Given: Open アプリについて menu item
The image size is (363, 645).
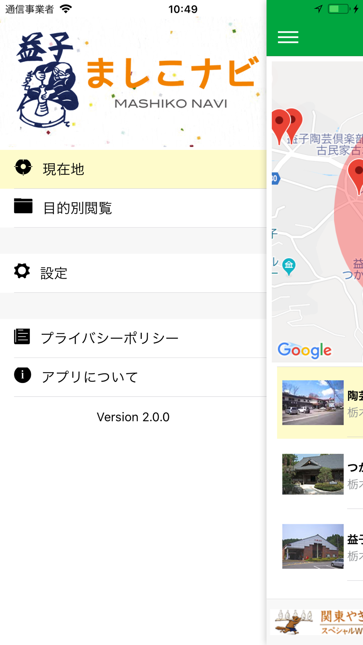Looking at the screenshot, I should coord(133,377).
